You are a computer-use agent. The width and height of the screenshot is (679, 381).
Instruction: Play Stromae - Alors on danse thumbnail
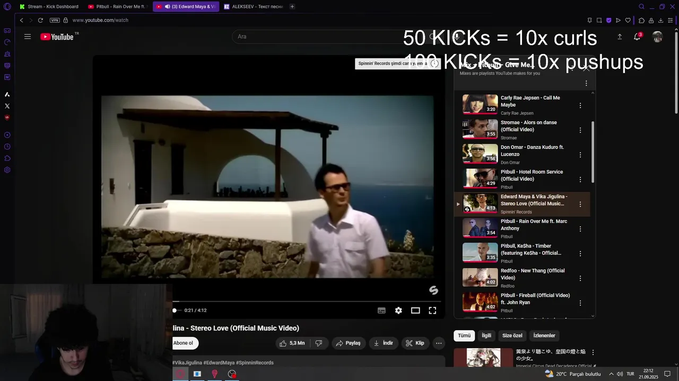pos(480,129)
